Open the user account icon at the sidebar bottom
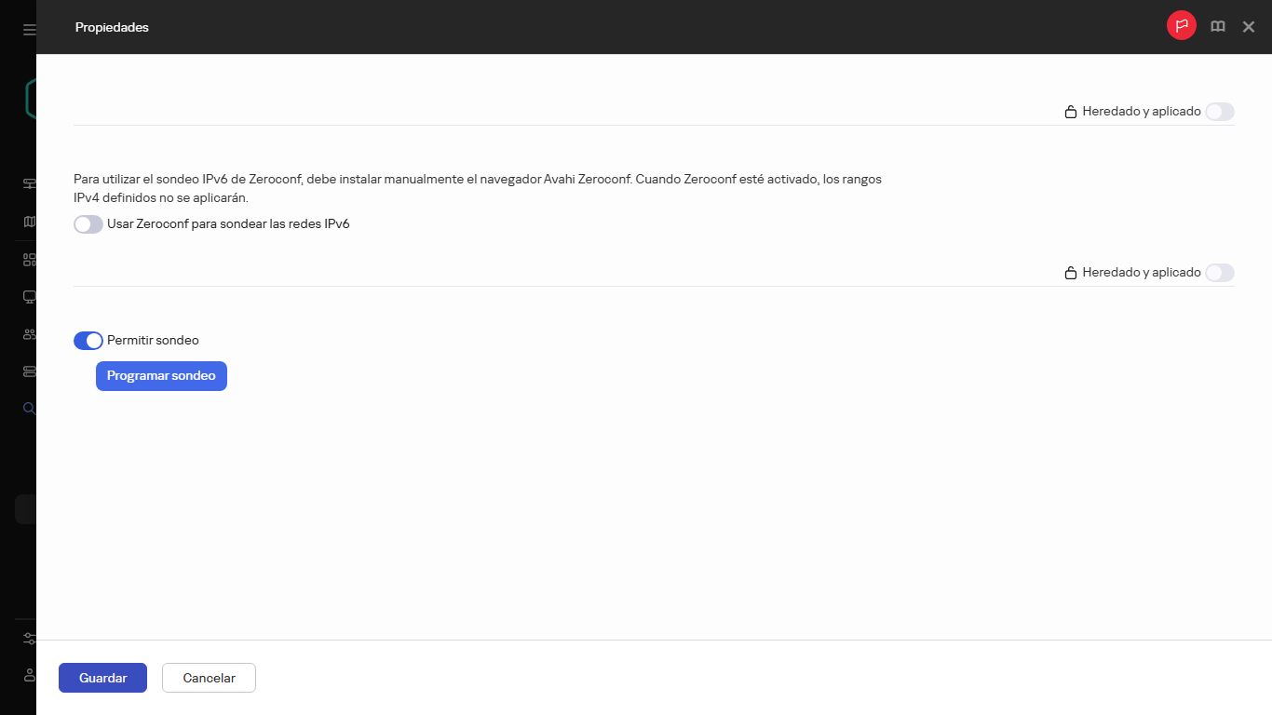Viewport: 1272px width, 715px height. point(29,674)
